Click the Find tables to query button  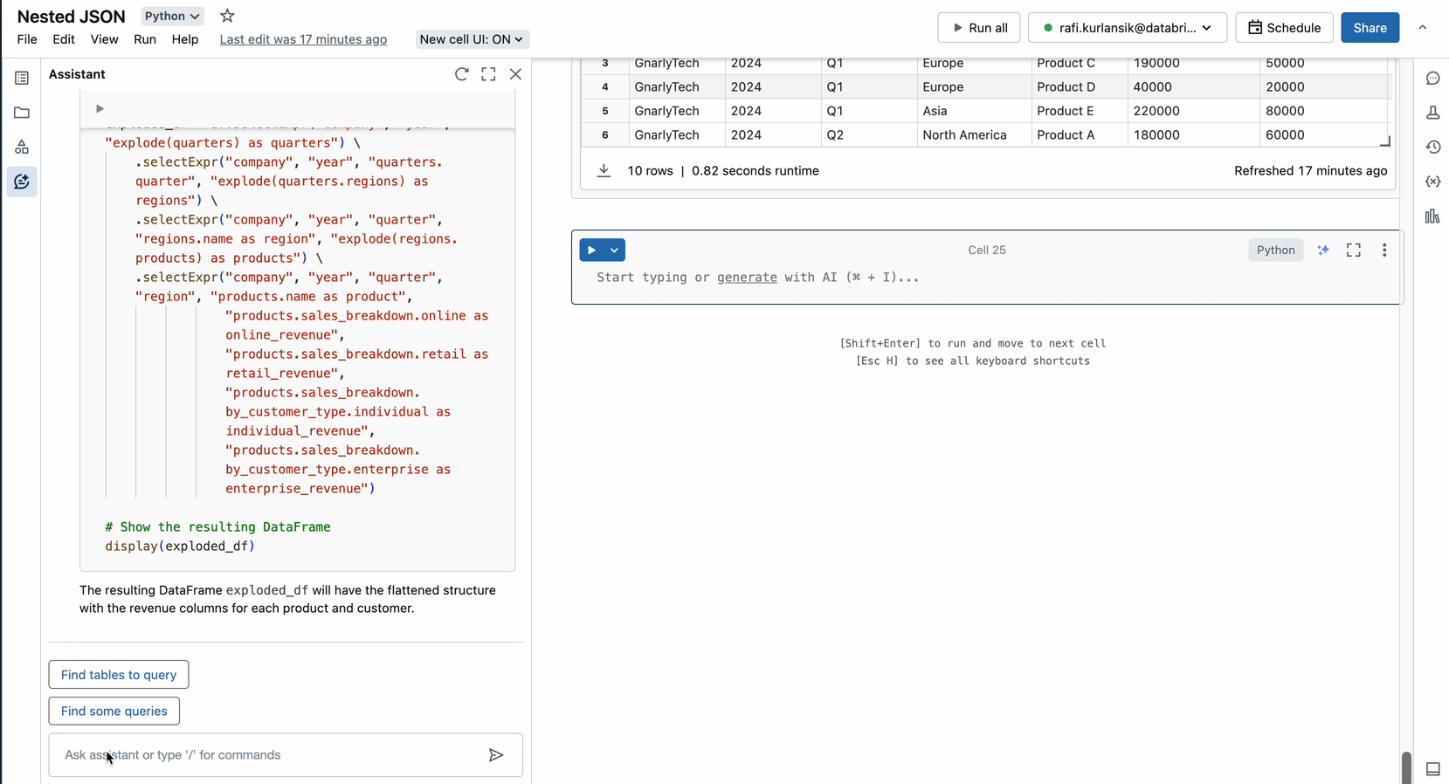(119, 675)
